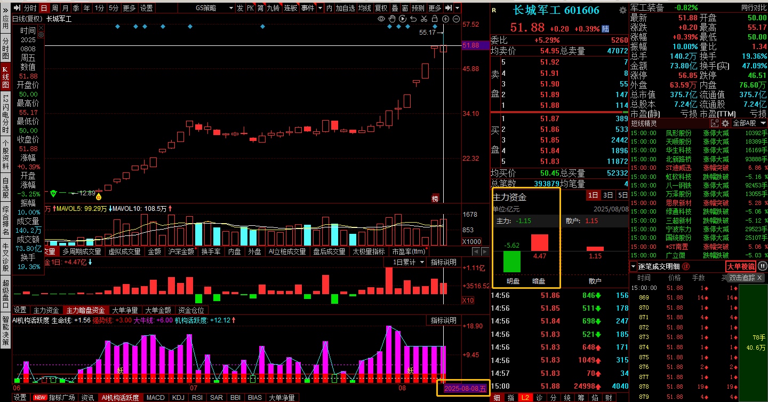Image resolution: width=768 pixels, height=402 pixels.
Task: Switch to 大单净量 tab under capital chart
Action: 124,310
